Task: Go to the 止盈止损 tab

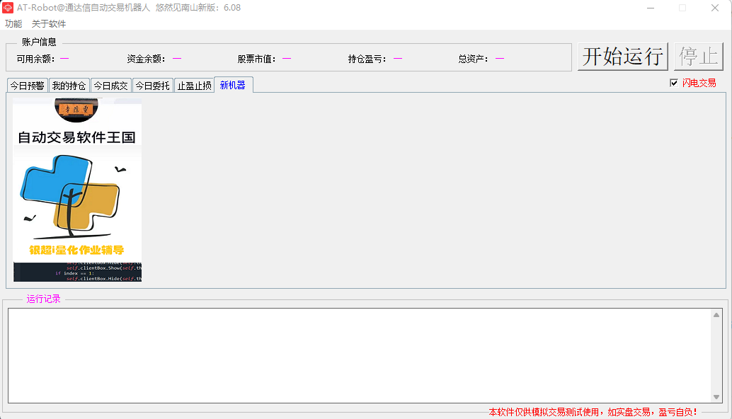Action: click(x=194, y=86)
